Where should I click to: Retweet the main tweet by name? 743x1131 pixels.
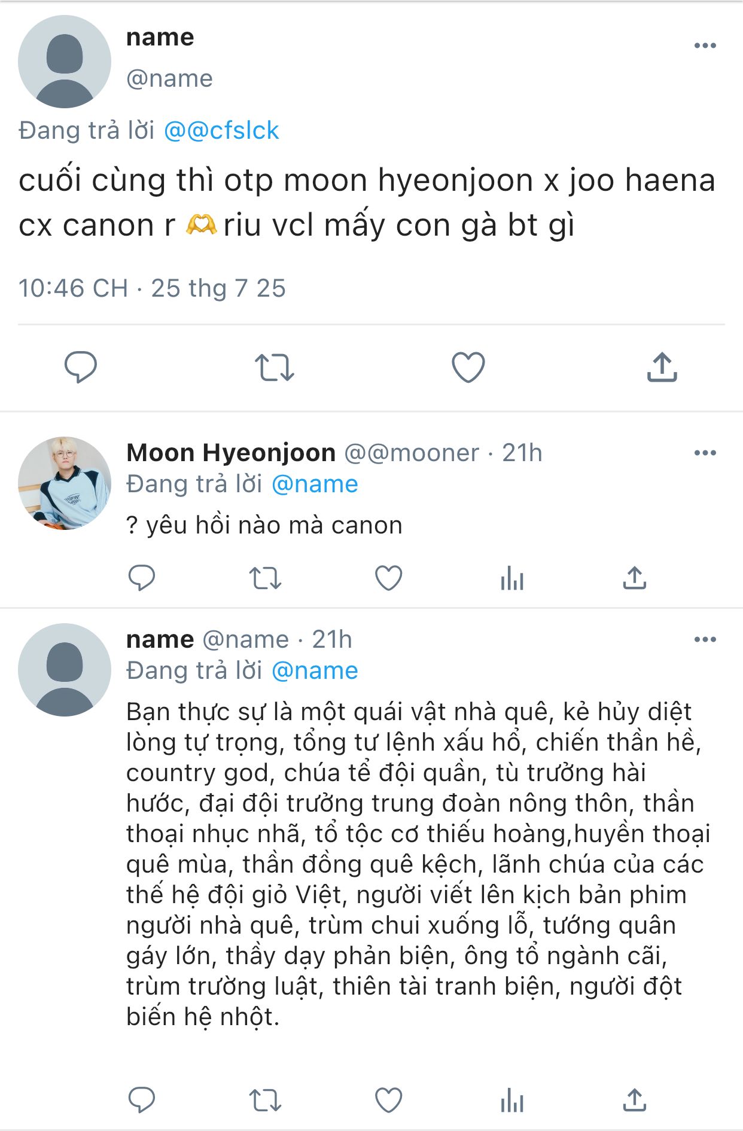[275, 367]
